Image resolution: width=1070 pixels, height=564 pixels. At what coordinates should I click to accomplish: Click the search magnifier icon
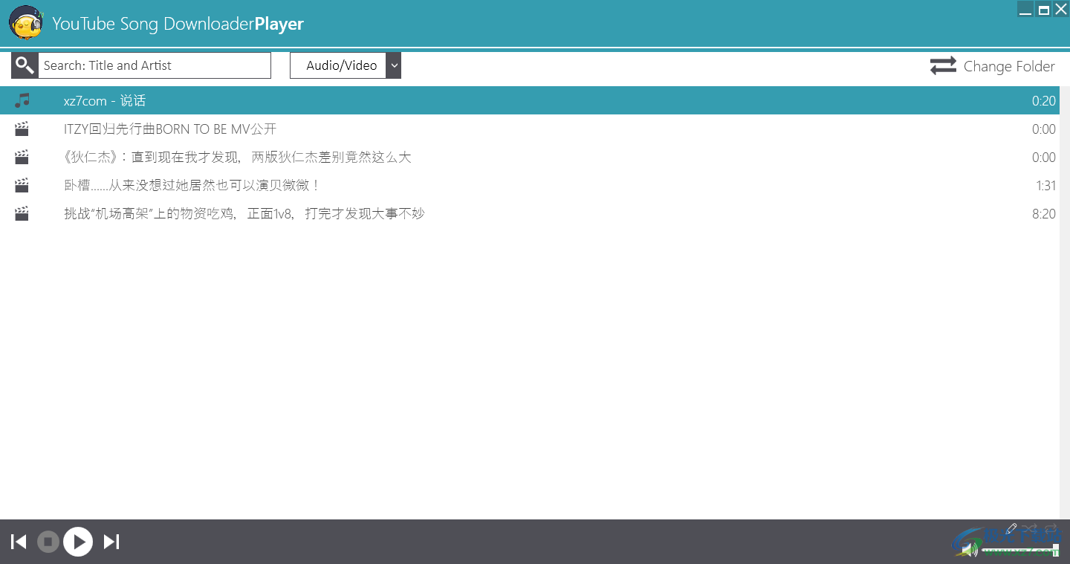click(24, 65)
